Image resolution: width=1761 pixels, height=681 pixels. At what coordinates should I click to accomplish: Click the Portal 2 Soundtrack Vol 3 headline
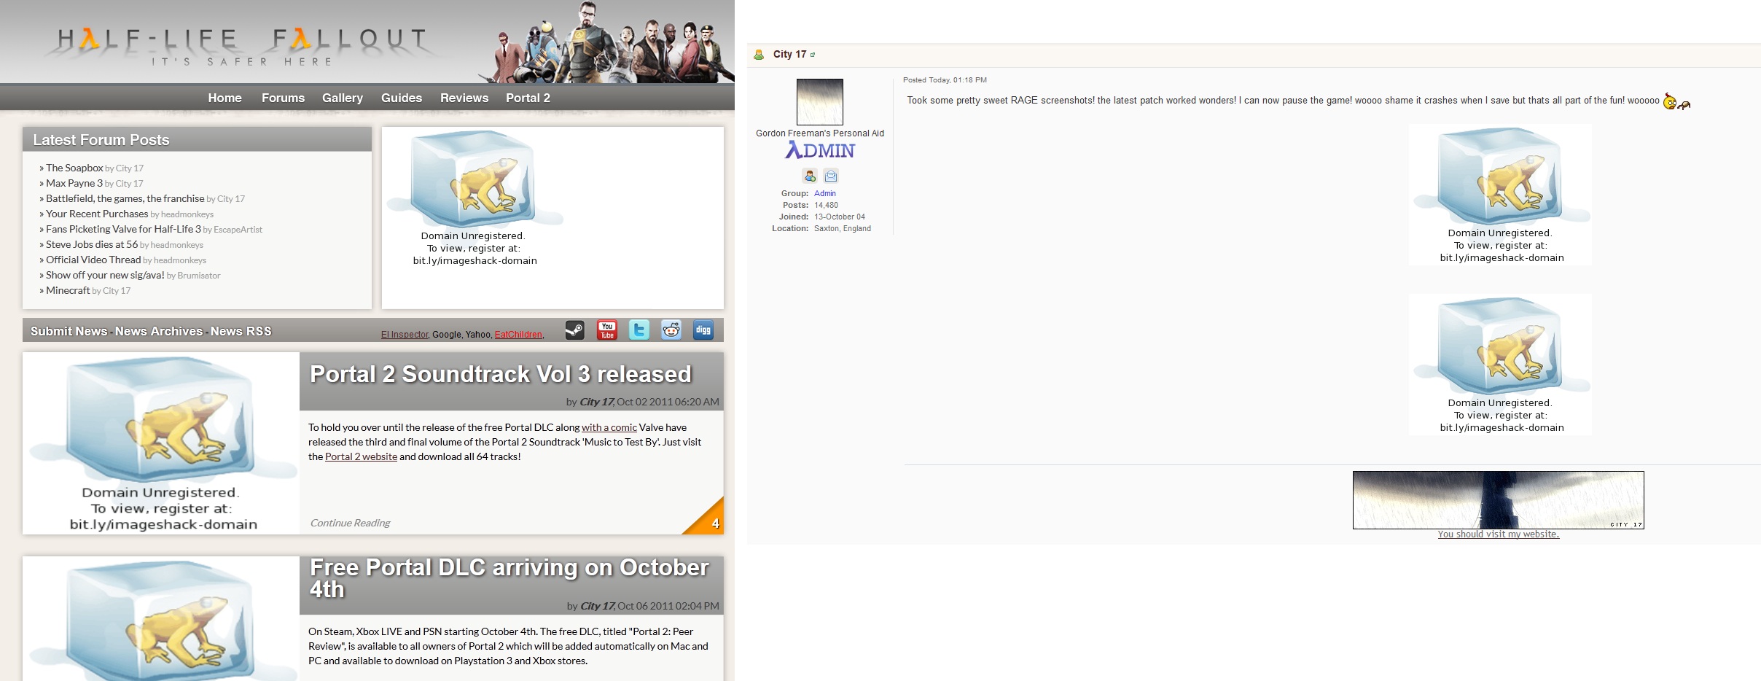501,374
